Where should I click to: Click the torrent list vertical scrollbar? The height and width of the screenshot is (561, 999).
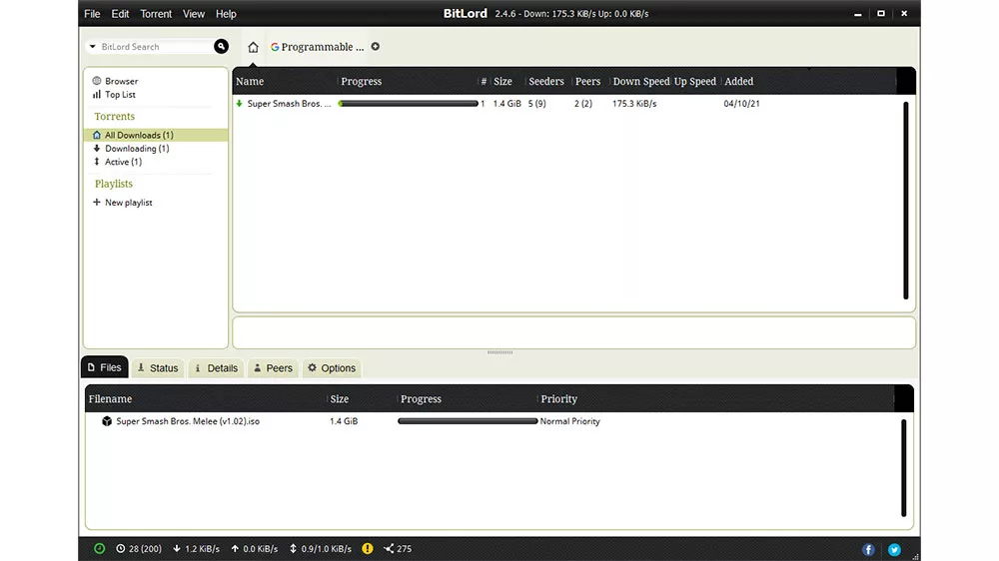pyautogui.click(x=905, y=200)
